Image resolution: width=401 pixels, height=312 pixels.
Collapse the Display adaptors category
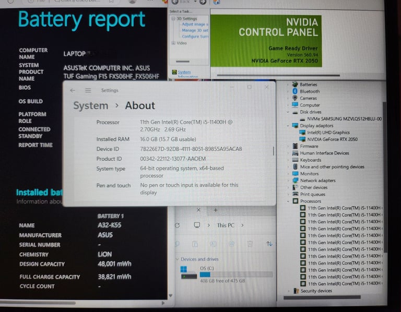(288, 126)
